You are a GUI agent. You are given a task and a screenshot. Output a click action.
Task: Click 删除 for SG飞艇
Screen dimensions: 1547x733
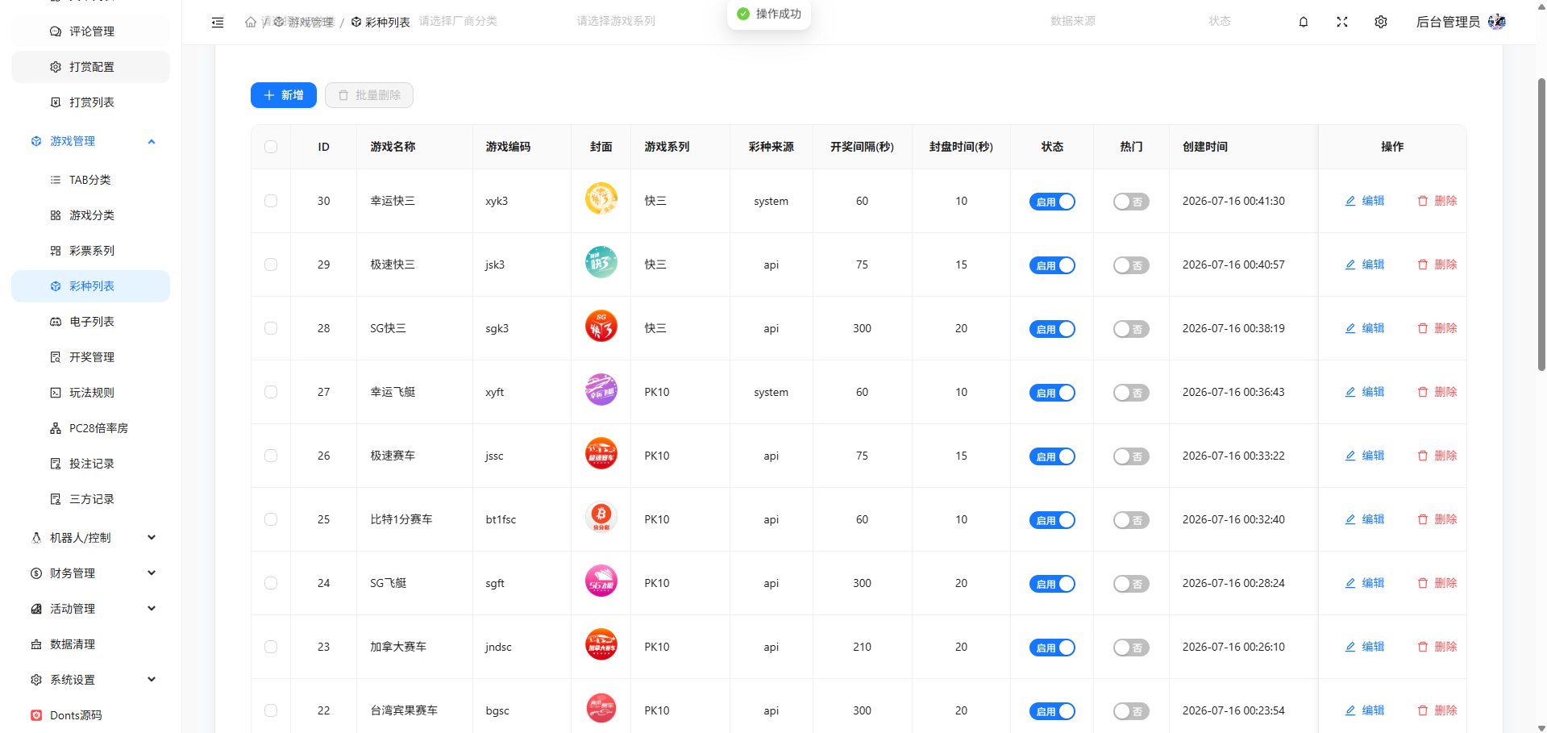(1437, 583)
